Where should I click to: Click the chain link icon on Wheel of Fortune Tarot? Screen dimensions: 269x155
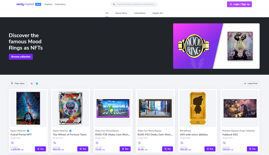tap(54, 143)
